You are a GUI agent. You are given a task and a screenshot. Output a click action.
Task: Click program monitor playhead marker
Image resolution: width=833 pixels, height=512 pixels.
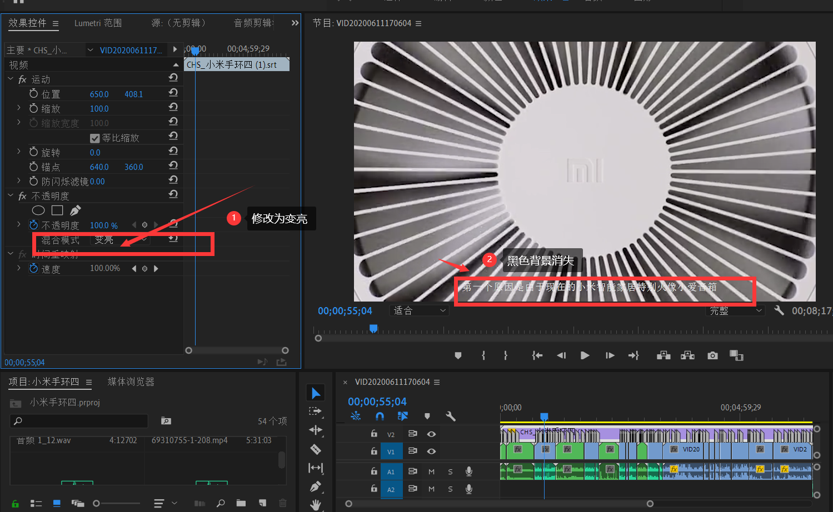(373, 329)
